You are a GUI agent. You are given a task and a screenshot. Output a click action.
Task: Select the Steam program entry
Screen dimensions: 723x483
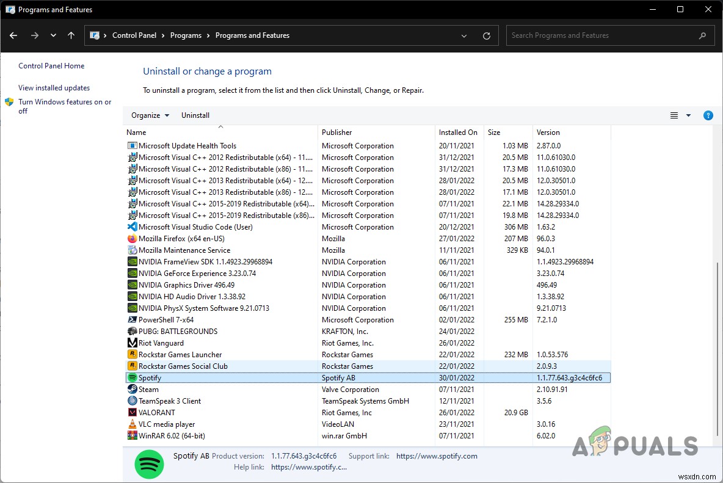click(148, 390)
